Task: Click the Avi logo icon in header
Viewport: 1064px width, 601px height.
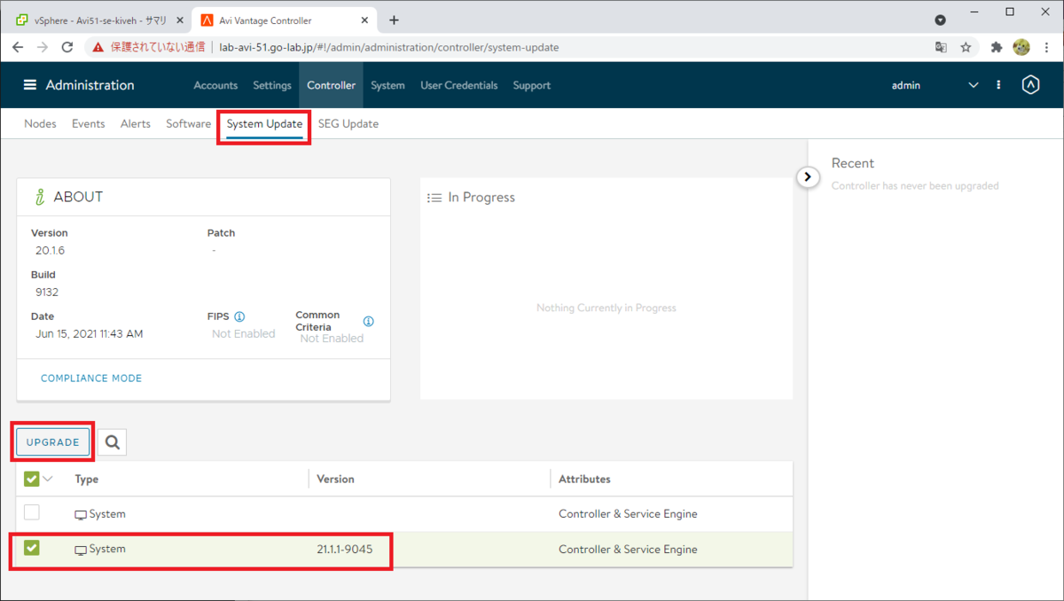Action: coord(1030,85)
